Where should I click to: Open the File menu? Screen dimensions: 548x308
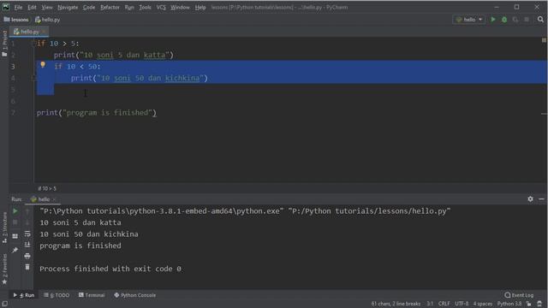click(x=18, y=7)
